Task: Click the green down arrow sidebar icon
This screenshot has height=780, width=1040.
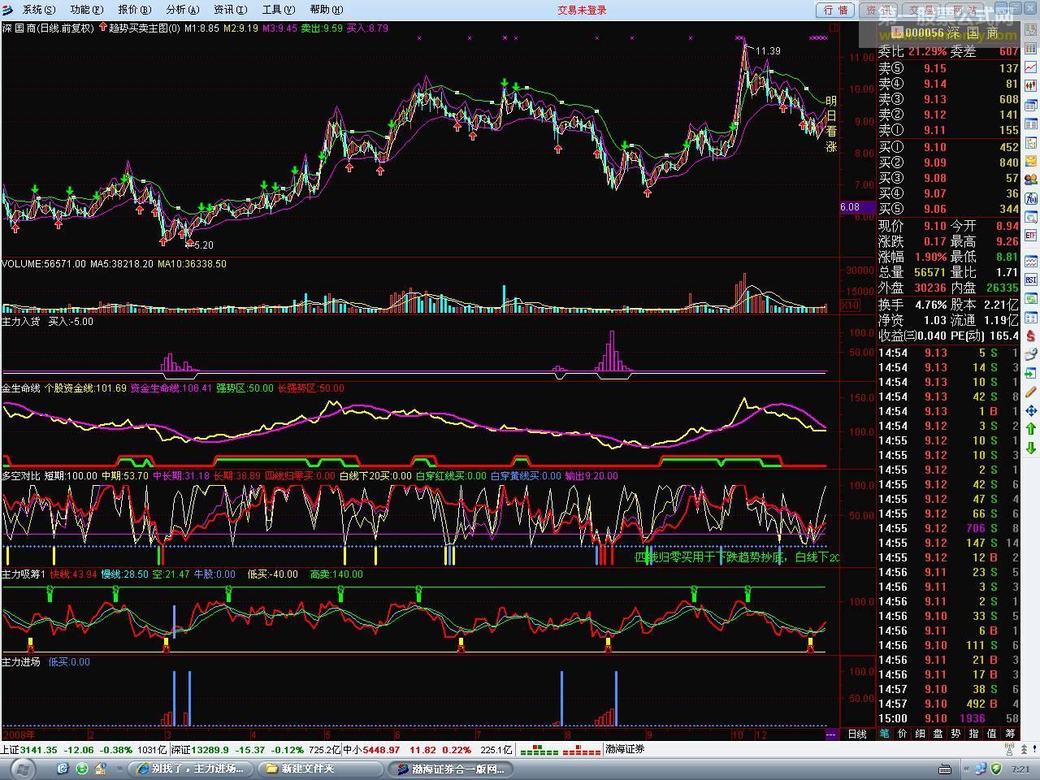Action: pos(1031,447)
